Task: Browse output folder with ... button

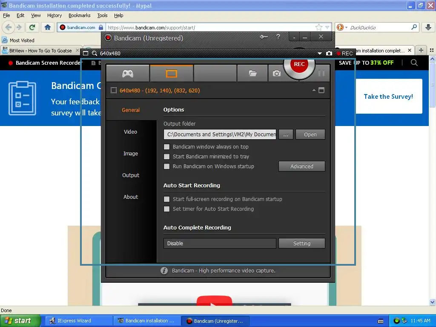Action: tap(286, 134)
